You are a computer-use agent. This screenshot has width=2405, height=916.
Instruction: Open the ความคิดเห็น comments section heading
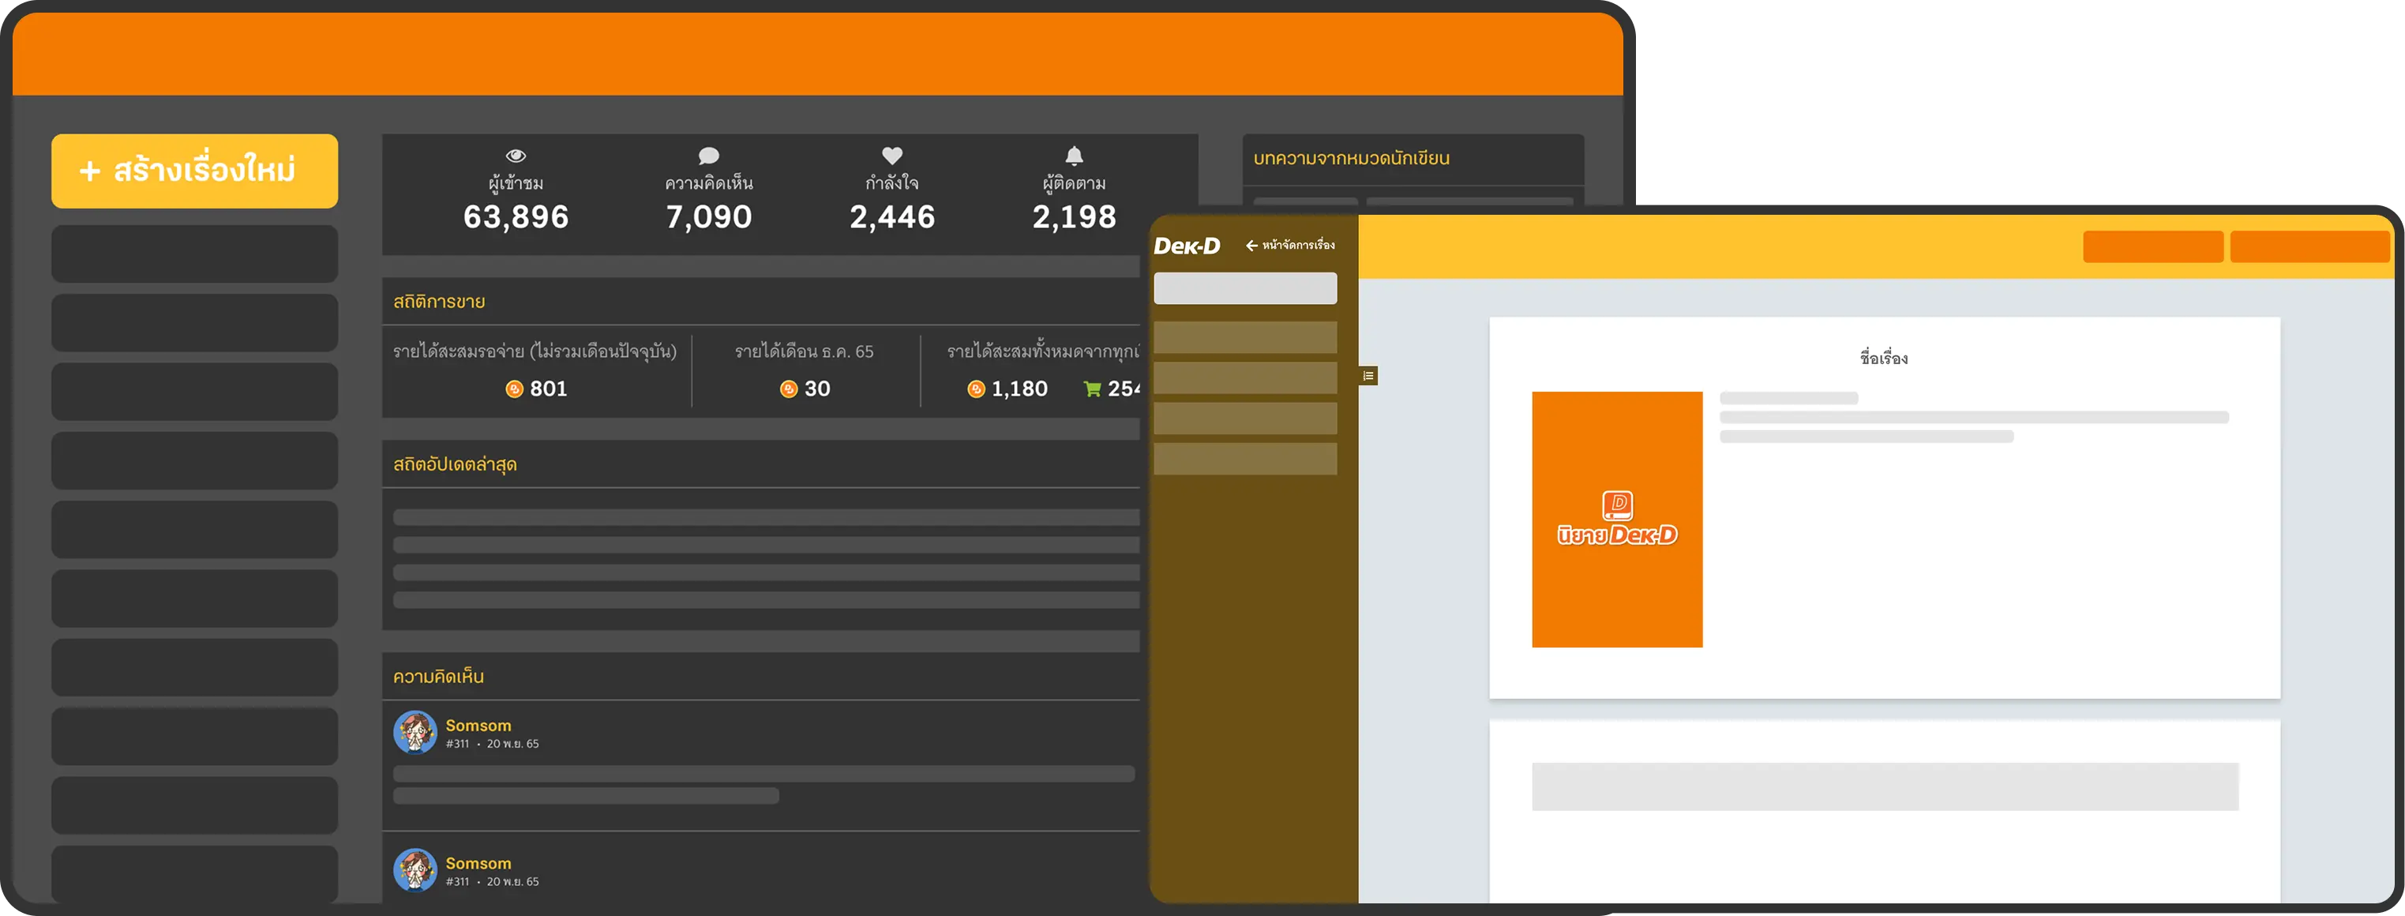pos(438,676)
